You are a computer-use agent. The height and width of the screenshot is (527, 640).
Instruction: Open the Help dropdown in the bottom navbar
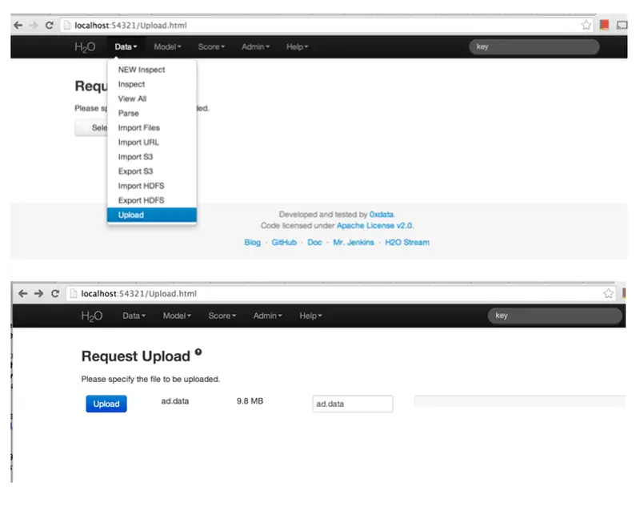[310, 316]
